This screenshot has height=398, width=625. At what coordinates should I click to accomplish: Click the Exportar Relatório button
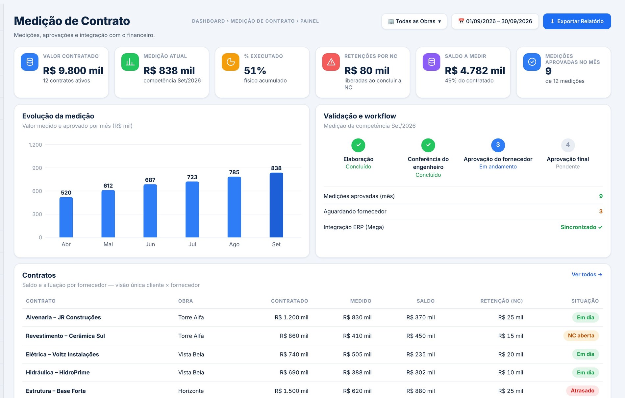pos(577,21)
